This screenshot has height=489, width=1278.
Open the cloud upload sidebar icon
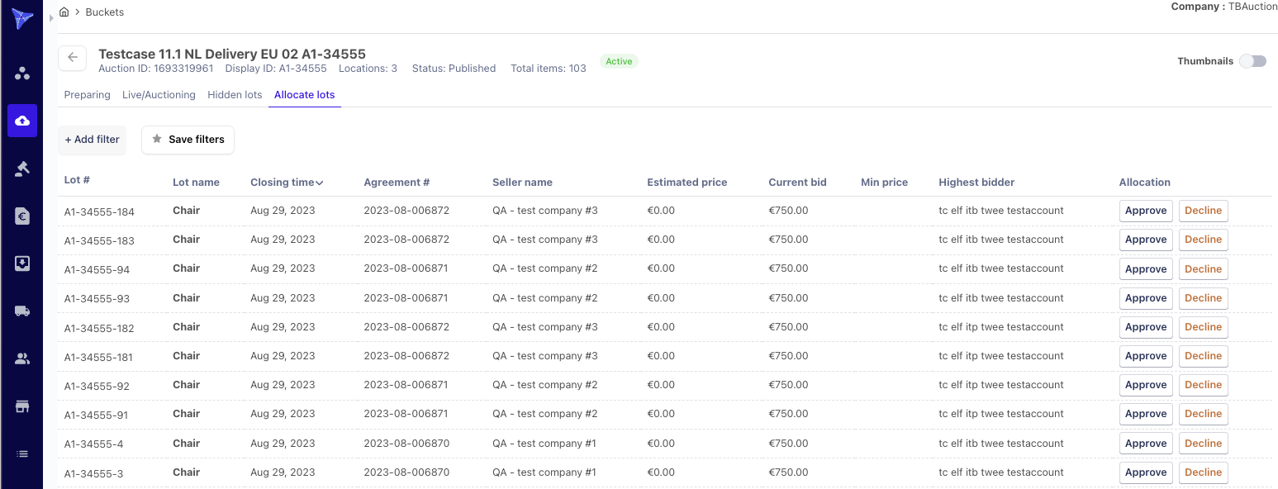[22, 121]
